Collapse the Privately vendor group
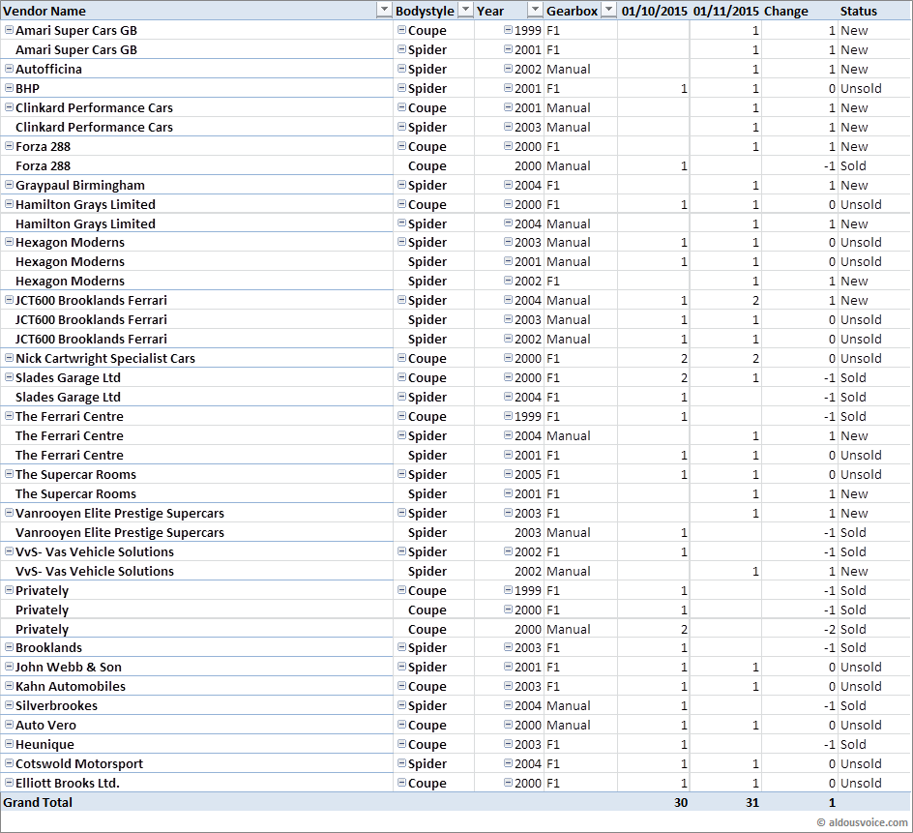This screenshot has height=833, width=913. pos(10,590)
